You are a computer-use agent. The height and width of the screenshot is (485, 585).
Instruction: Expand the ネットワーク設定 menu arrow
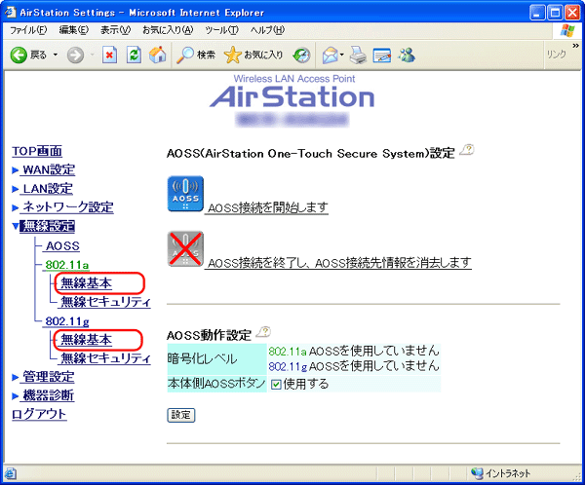pos(15,207)
